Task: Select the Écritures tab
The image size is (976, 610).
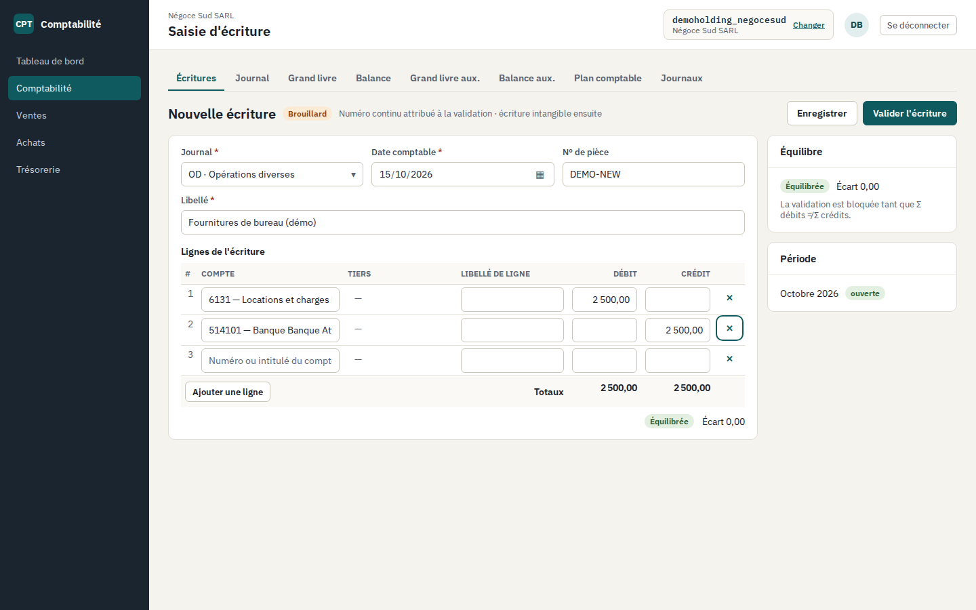Action: point(196,78)
